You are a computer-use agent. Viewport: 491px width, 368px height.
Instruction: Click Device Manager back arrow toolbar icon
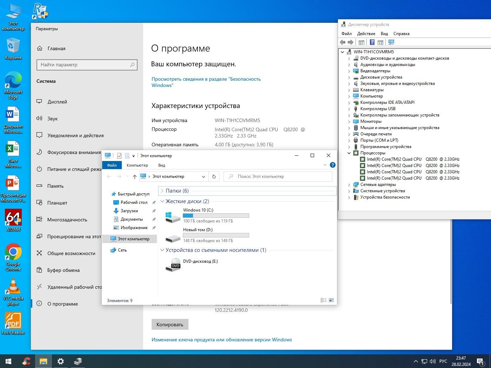click(343, 42)
